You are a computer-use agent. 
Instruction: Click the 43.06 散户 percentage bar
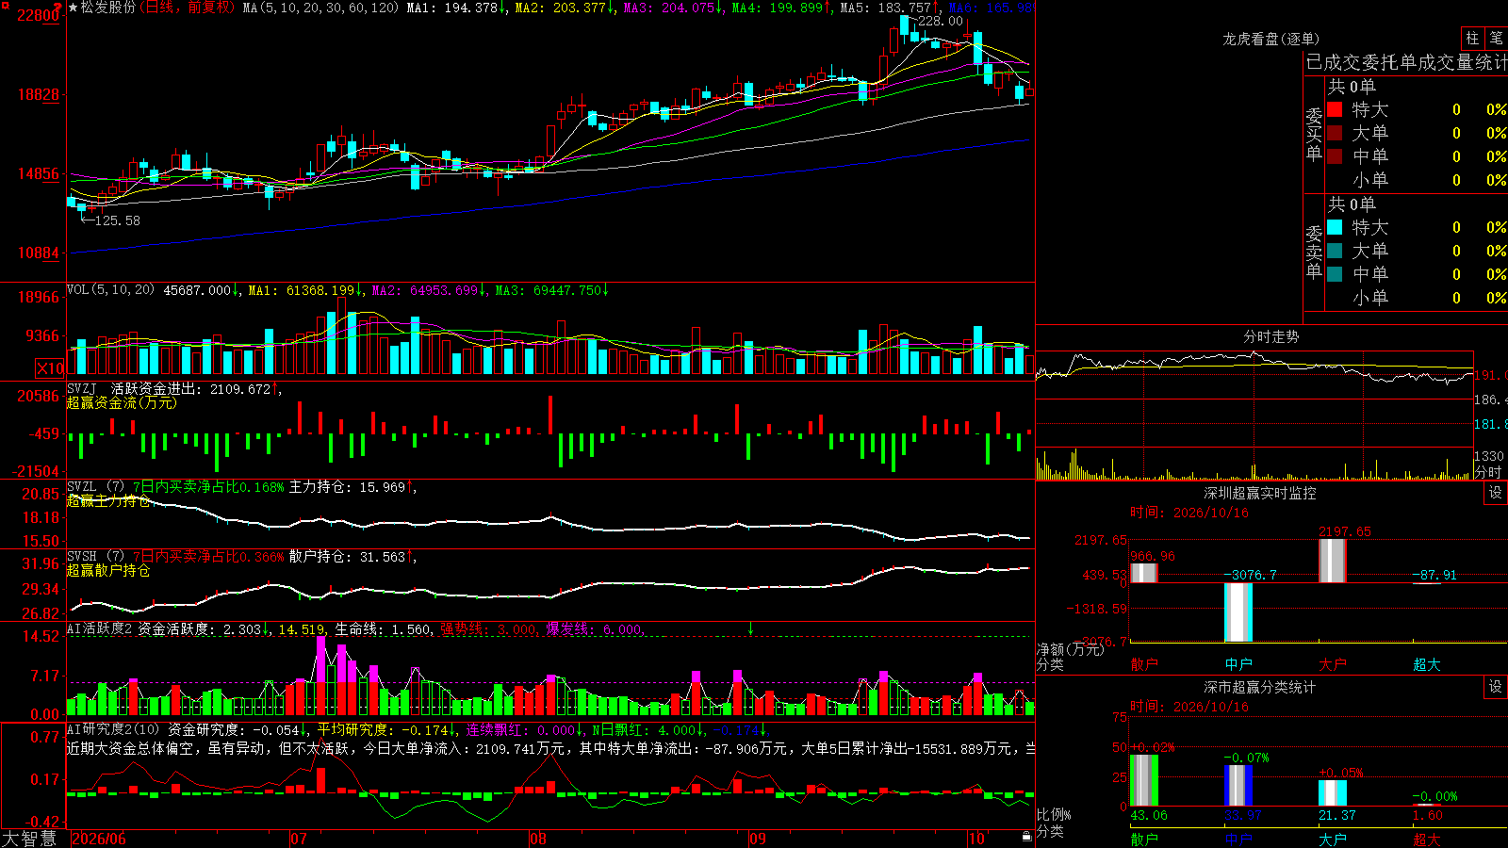click(x=1144, y=780)
